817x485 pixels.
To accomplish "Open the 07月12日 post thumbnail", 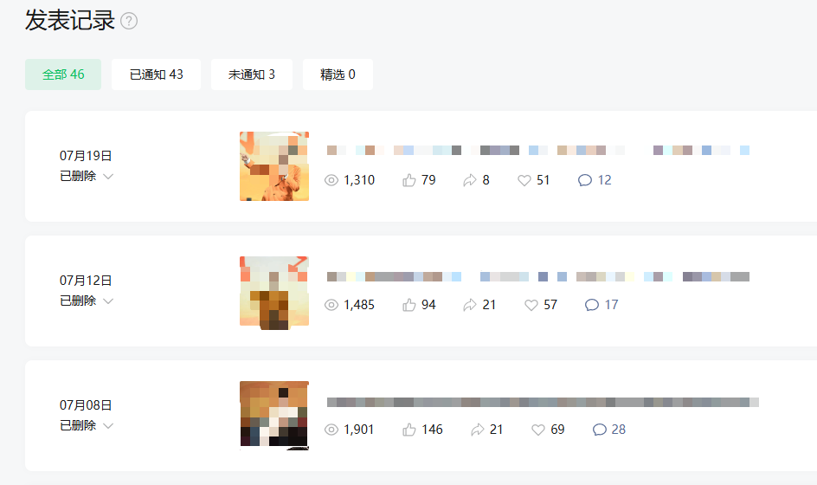I will click(x=274, y=291).
